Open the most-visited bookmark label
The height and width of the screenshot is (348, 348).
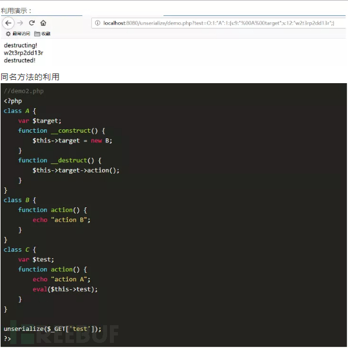tap(21, 34)
